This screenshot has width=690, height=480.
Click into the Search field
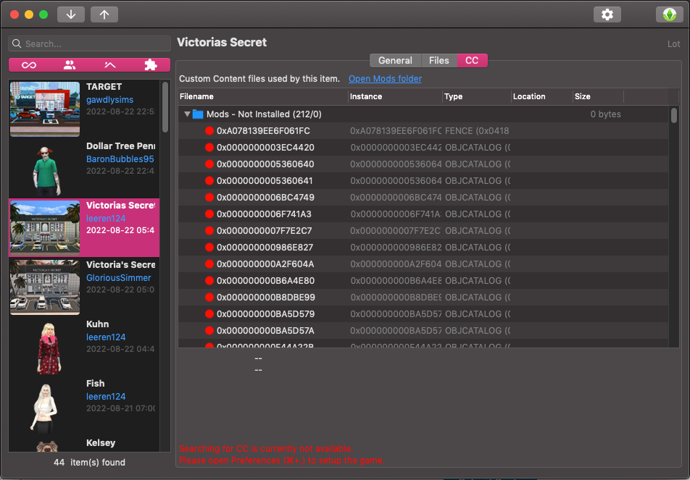point(89,43)
